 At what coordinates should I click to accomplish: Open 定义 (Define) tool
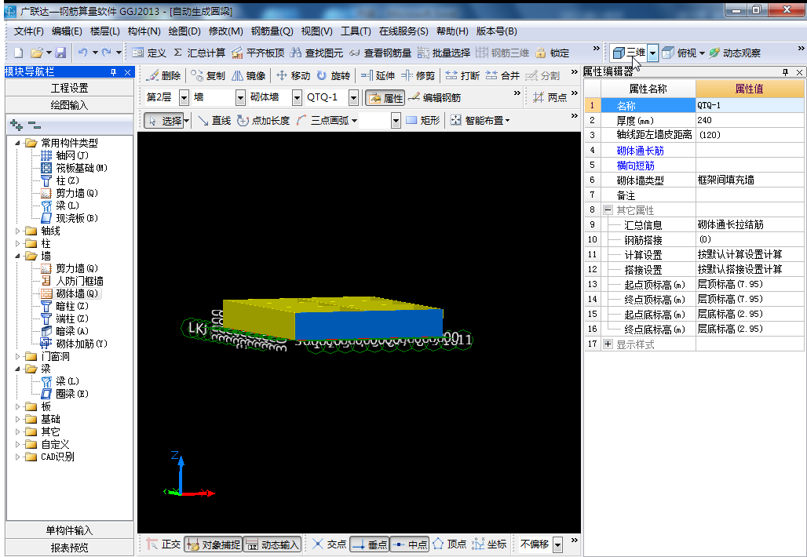coord(149,53)
